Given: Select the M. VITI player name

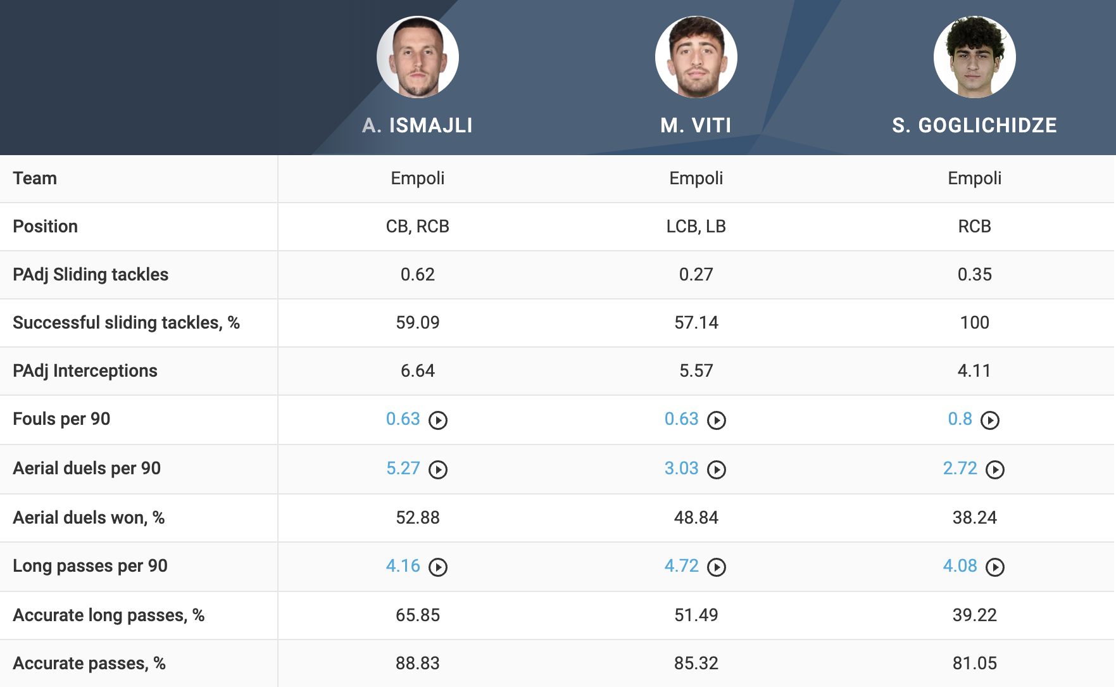Looking at the screenshot, I should 696,125.
